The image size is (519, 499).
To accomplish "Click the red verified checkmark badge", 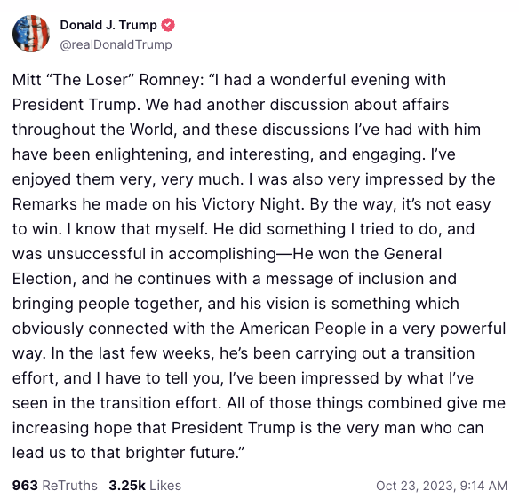I will pyautogui.click(x=168, y=25).
